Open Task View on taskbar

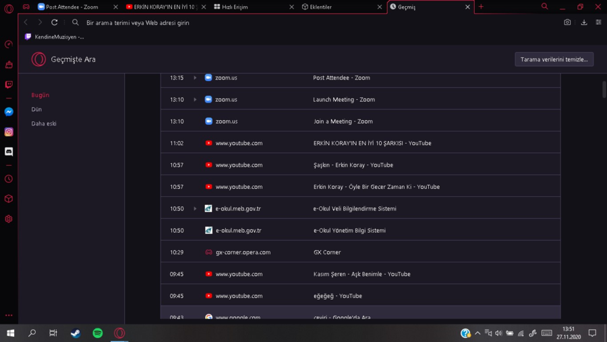(x=53, y=333)
